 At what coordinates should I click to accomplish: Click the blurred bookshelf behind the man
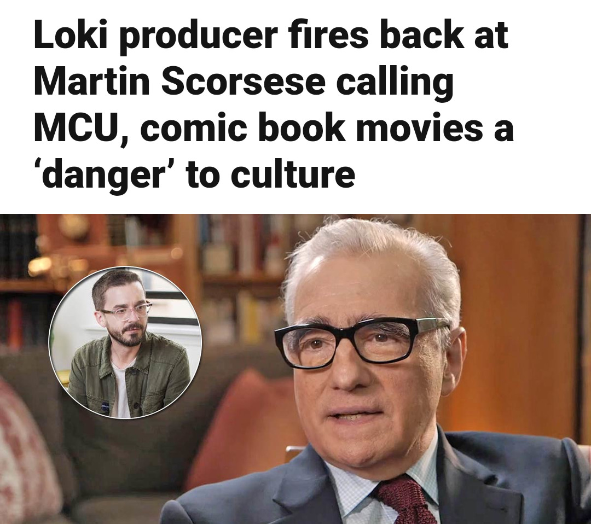(241, 279)
